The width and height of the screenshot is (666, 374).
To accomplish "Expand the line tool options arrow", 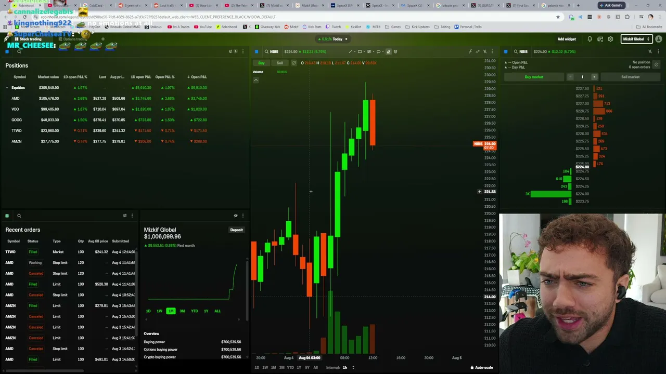I will [x=354, y=51].
